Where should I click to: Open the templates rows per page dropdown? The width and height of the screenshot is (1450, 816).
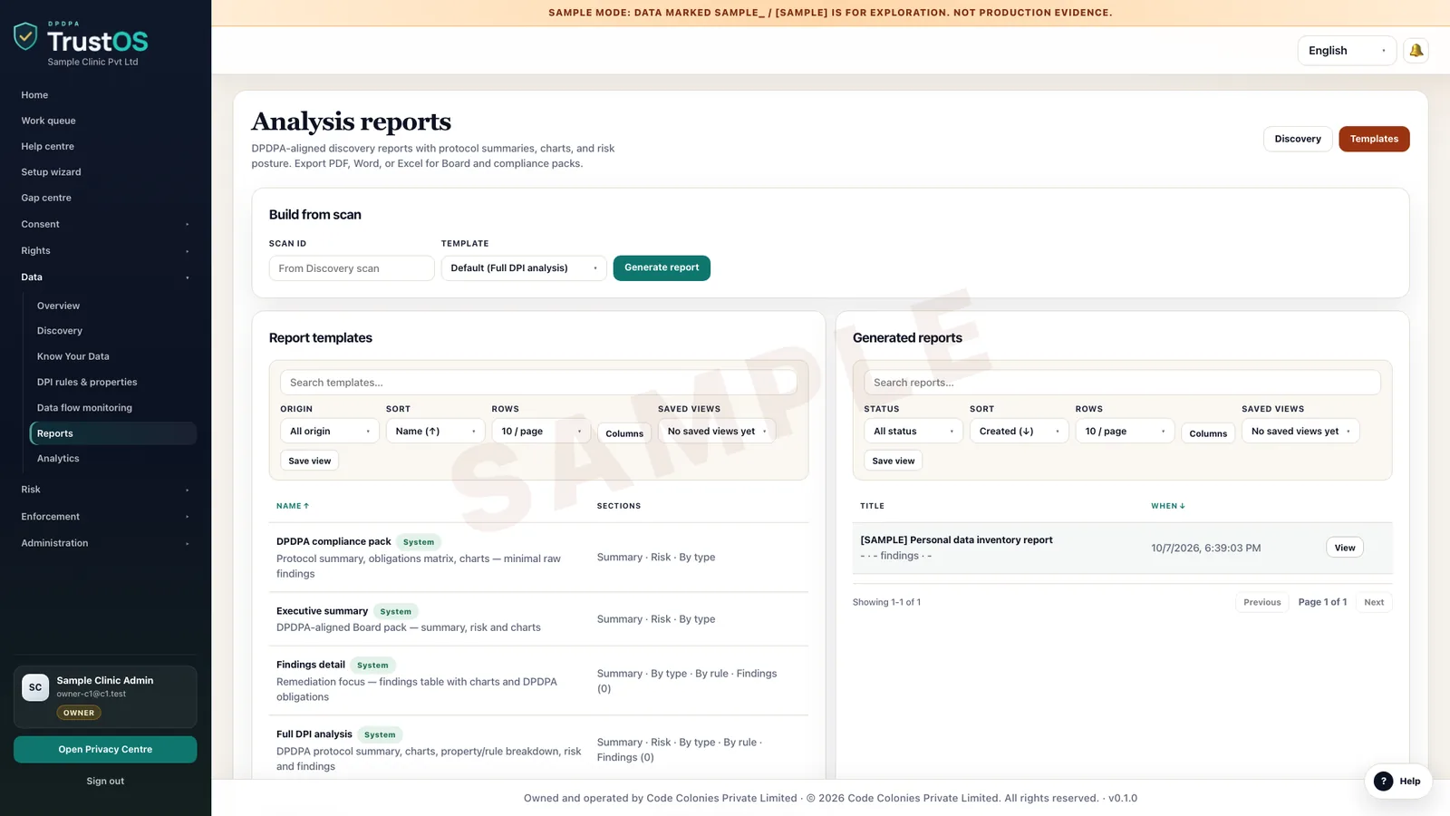point(541,432)
